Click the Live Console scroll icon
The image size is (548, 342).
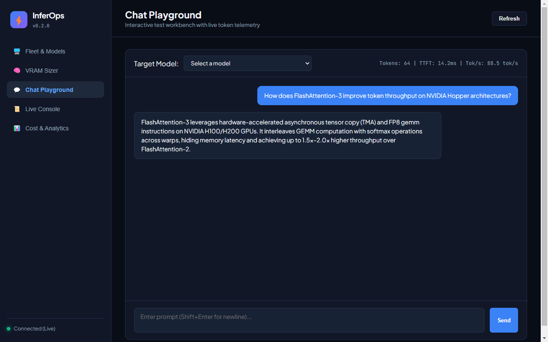[17, 109]
